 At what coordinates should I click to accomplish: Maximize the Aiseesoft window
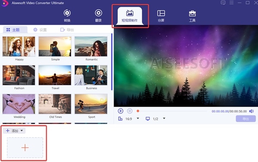[248, 3]
